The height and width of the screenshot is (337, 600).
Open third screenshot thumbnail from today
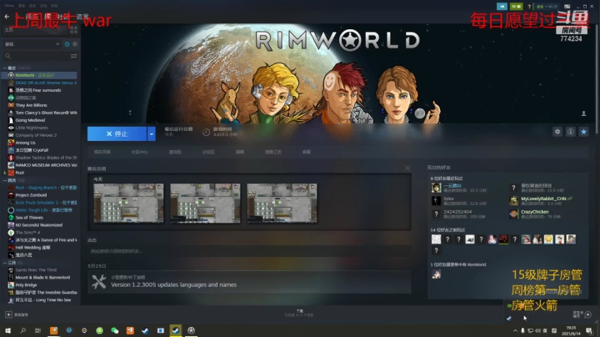[282, 203]
